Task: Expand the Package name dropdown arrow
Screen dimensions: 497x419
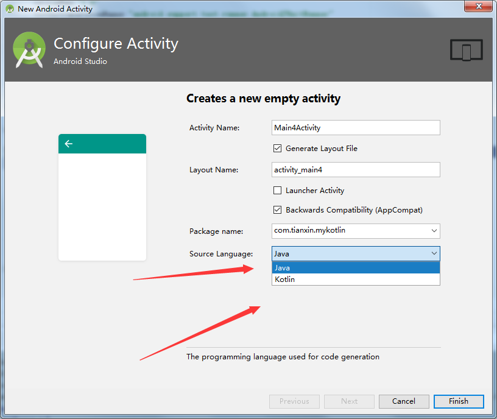Action: [x=434, y=231]
